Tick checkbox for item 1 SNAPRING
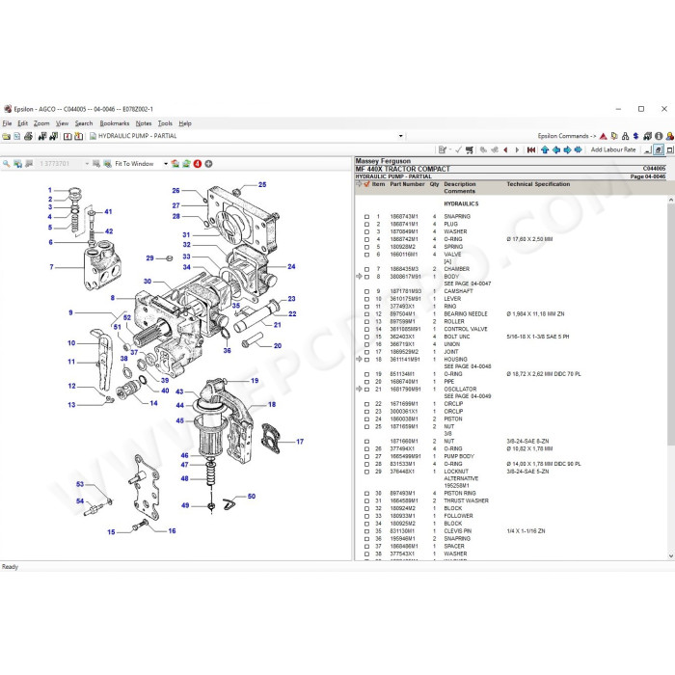The height and width of the screenshot is (675, 675). tap(366, 217)
